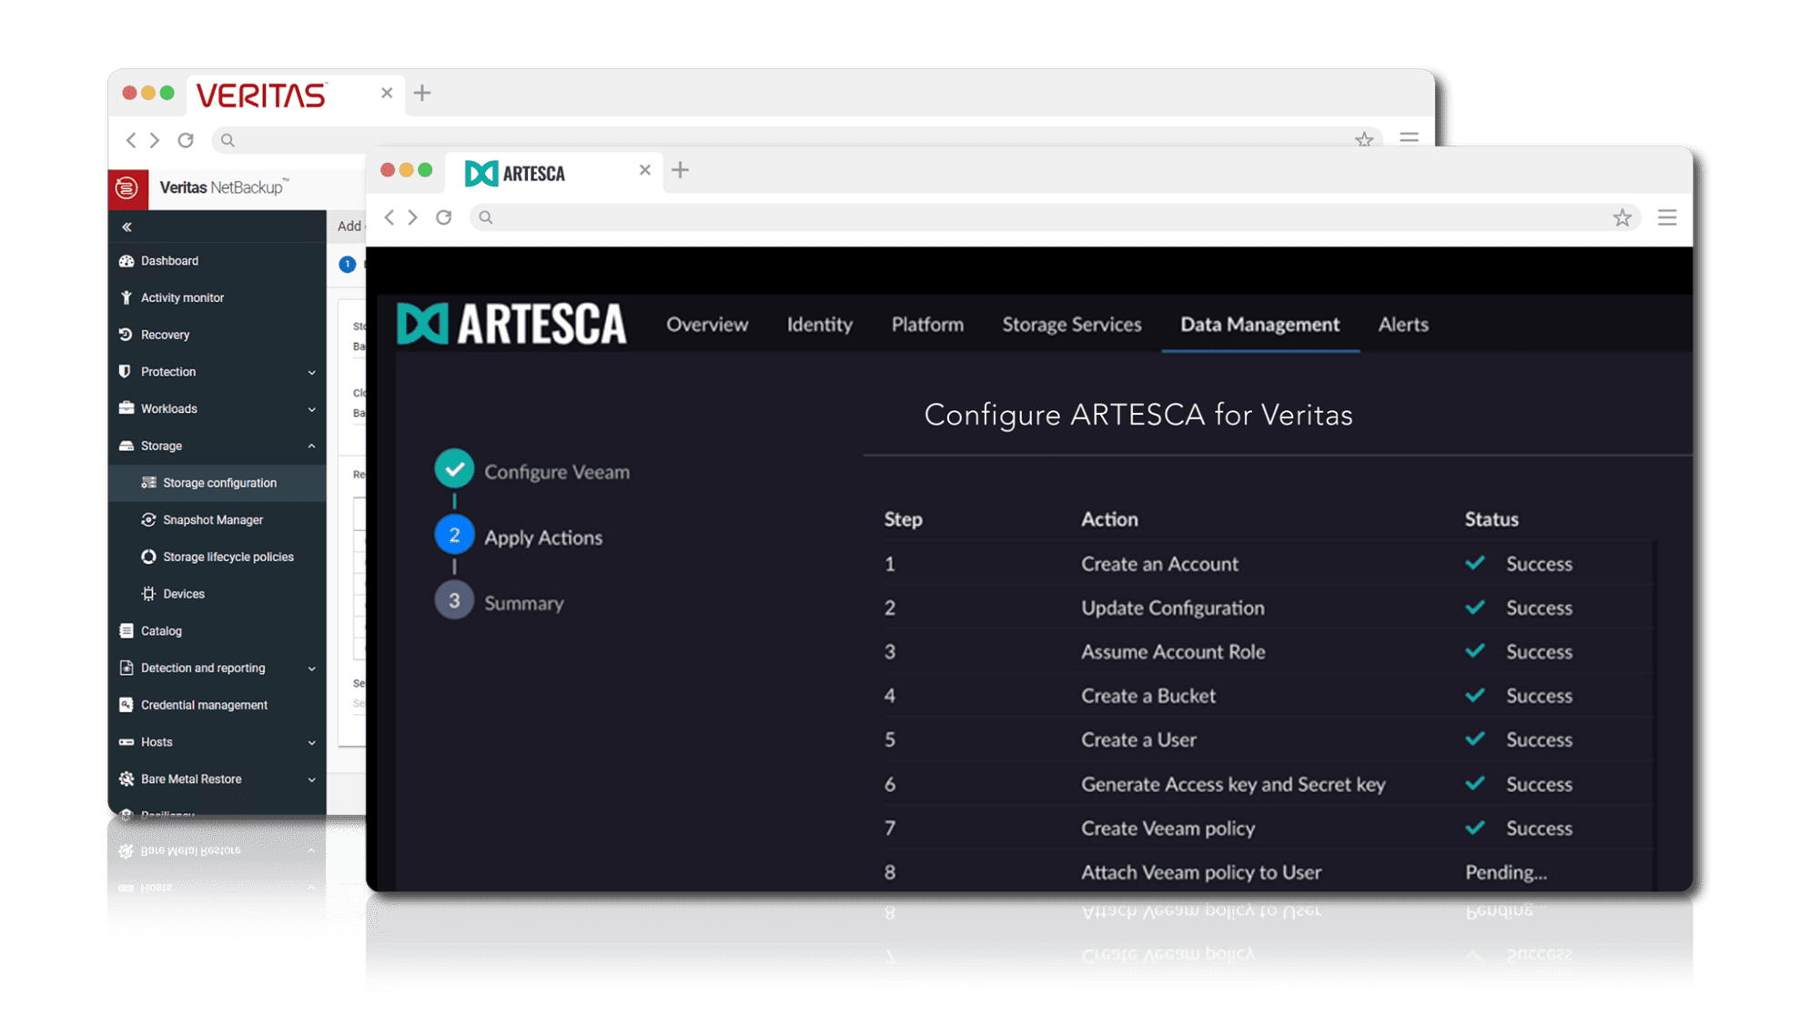The width and height of the screenshot is (1820, 1015).
Task: Open a new tab in ARTESCA browser
Action: pyautogui.click(x=680, y=170)
